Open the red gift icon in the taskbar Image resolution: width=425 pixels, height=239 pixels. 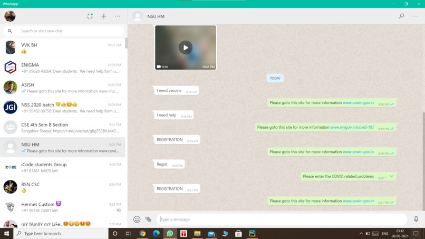[x=183, y=233]
